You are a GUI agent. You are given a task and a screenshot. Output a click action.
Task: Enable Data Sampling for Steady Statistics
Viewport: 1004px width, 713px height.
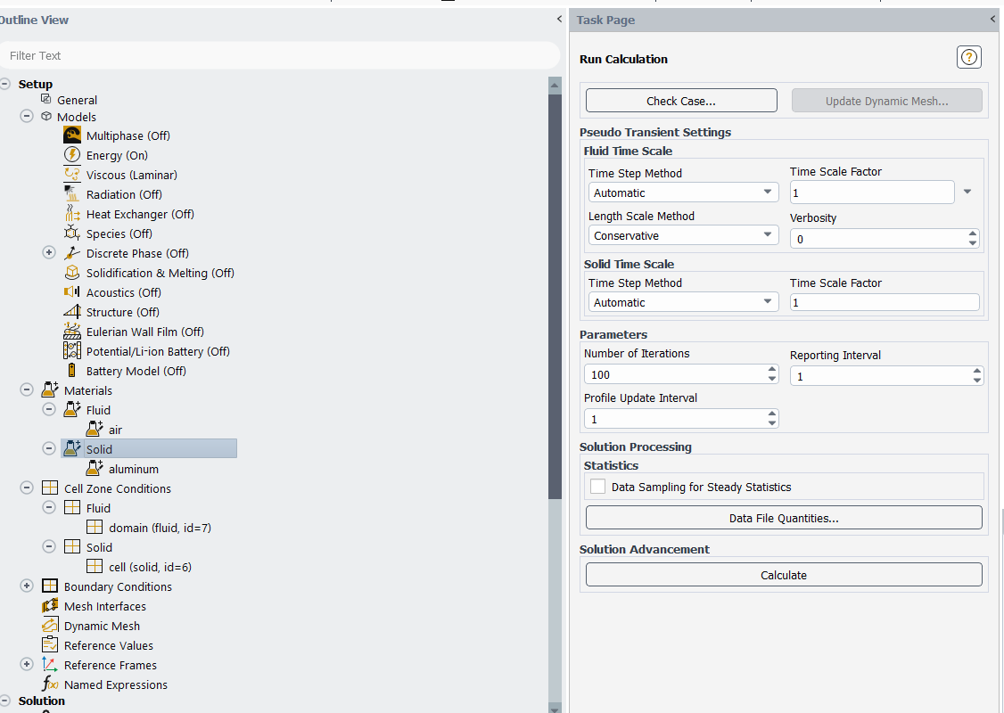click(597, 487)
